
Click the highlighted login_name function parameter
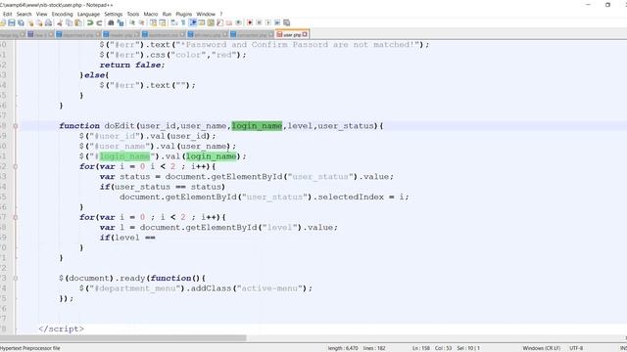[257, 126]
